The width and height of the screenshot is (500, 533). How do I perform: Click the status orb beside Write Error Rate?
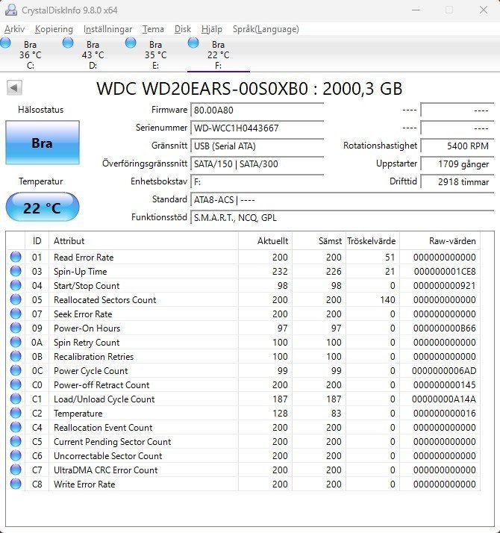tap(16, 484)
